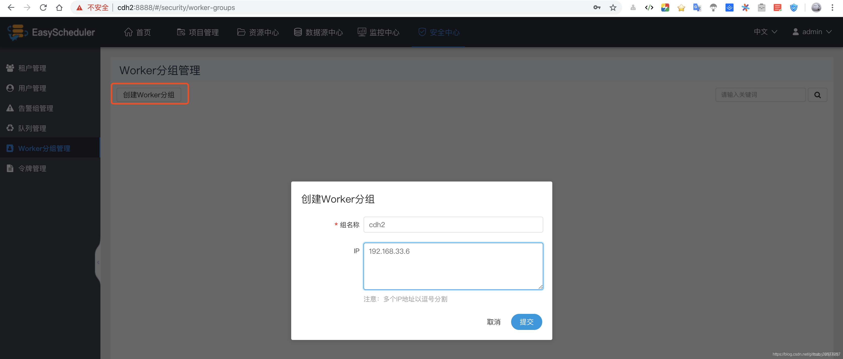Click the search magnifier icon button
Screen dimensions: 843x359
(817, 95)
